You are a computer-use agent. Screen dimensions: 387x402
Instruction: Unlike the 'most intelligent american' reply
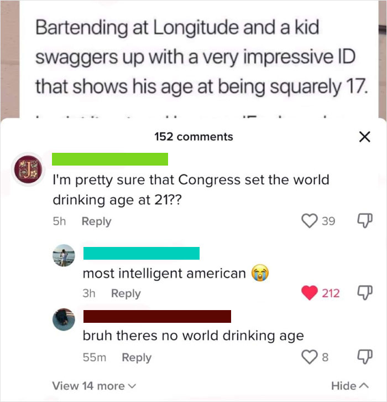pyautogui.click(x=310, y=293)
